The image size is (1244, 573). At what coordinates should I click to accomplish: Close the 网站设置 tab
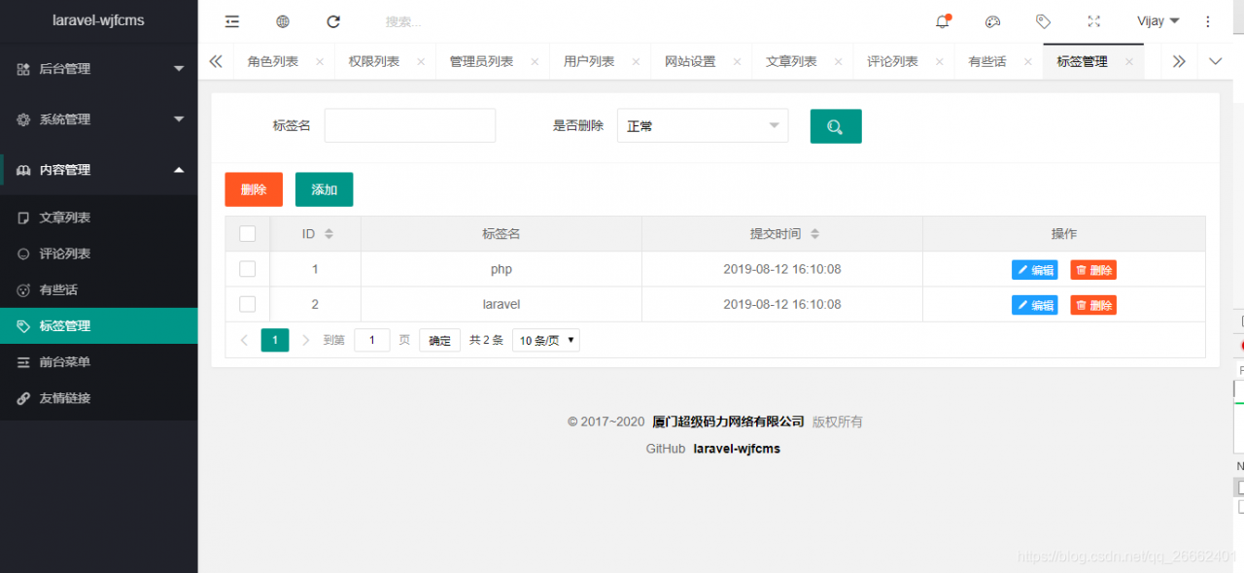tap(737, 62)
